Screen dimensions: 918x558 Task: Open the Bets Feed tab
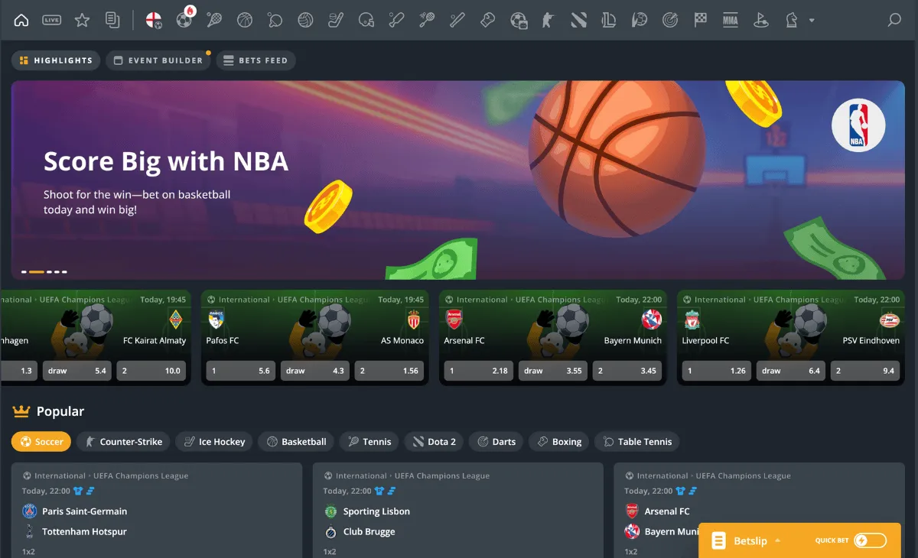[257, 60]
